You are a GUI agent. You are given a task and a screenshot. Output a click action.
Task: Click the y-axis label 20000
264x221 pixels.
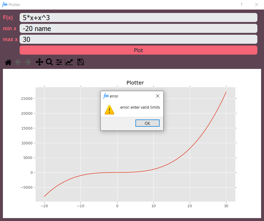point(27,113)
